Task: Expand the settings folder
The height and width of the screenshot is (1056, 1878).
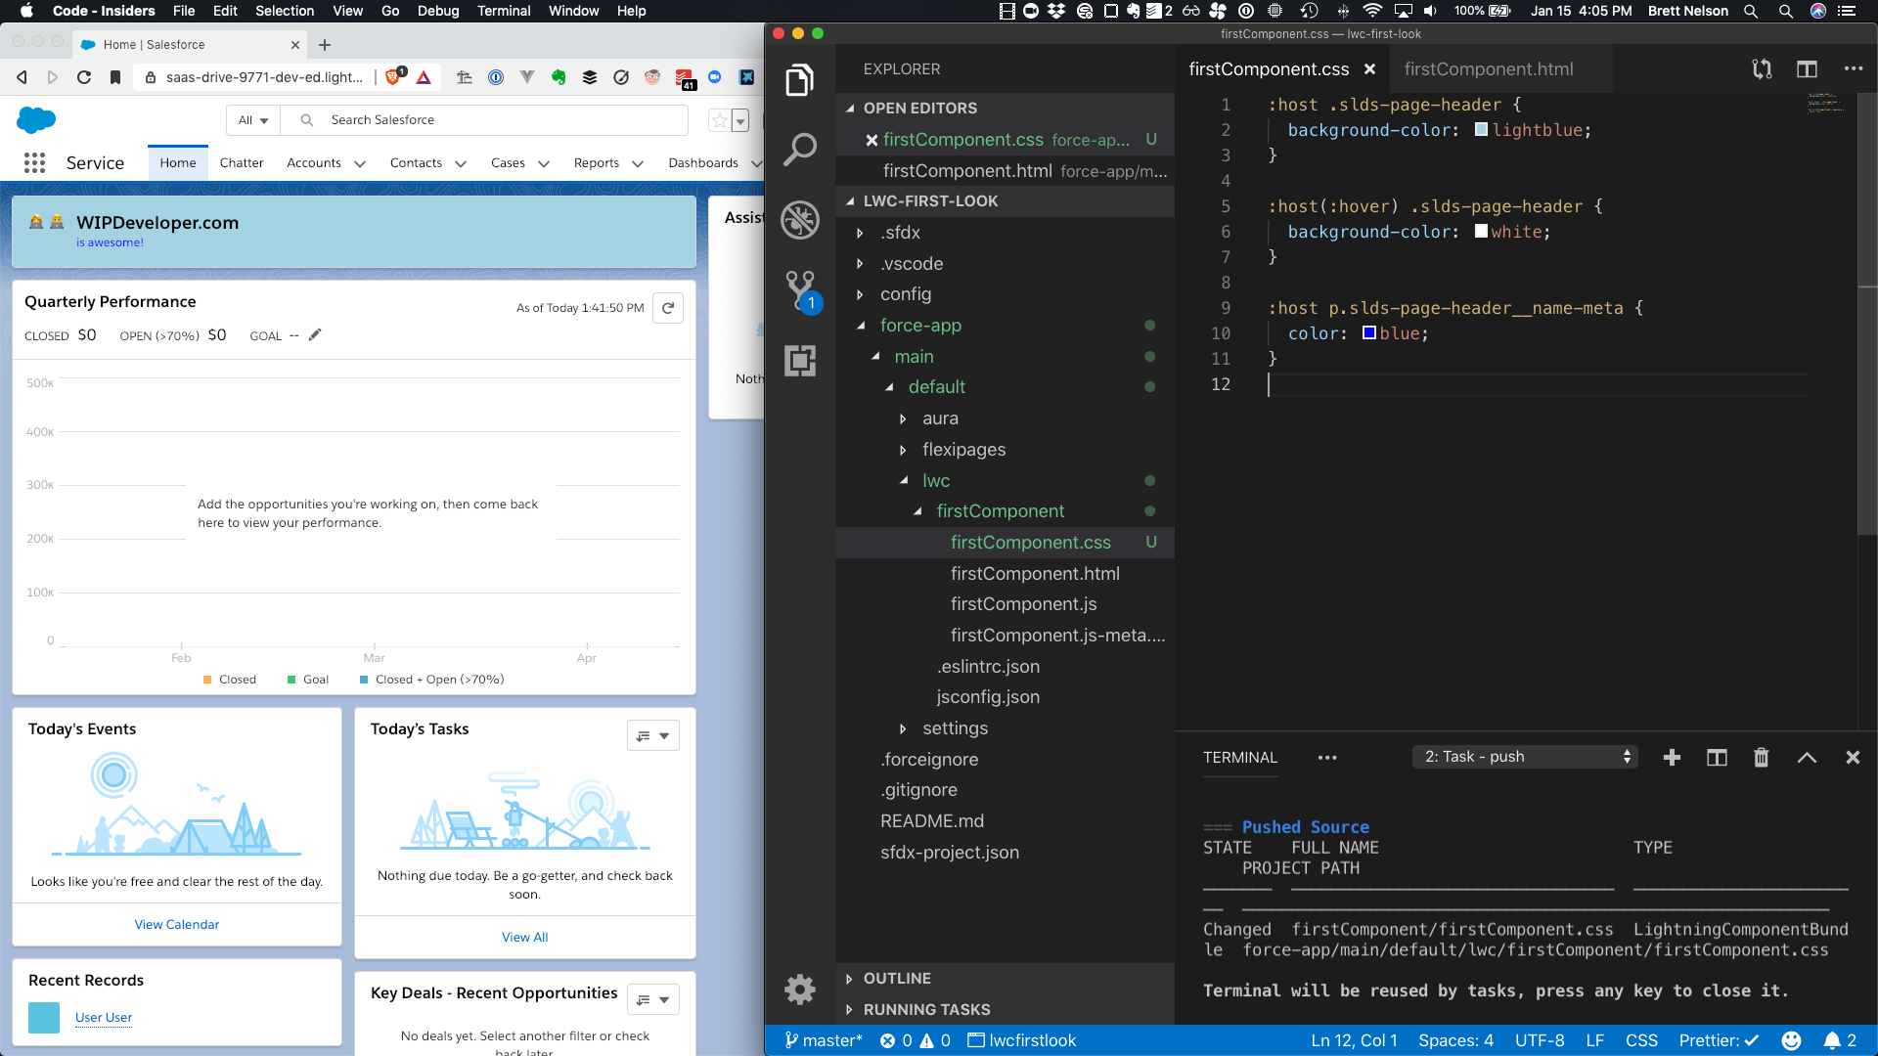Action: click(x=902, y=728)
